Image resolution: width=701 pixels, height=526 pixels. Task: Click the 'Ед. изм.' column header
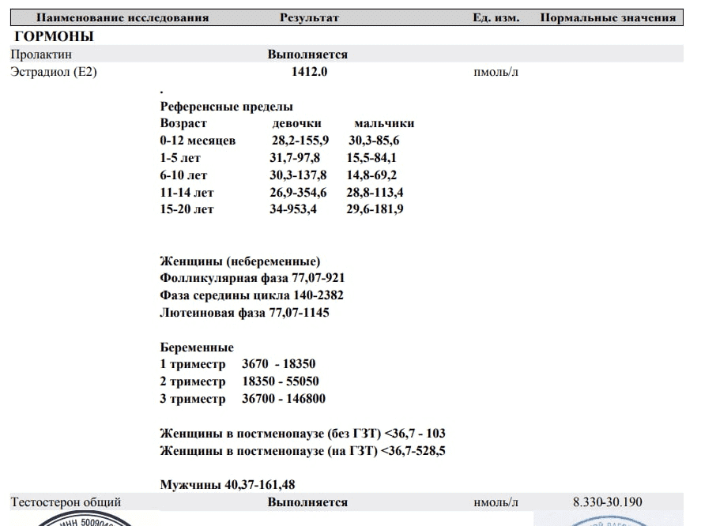[496, 17]
